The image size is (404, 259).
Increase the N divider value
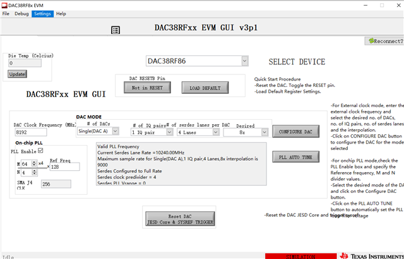pyautogui.click(x=34, y=171)
